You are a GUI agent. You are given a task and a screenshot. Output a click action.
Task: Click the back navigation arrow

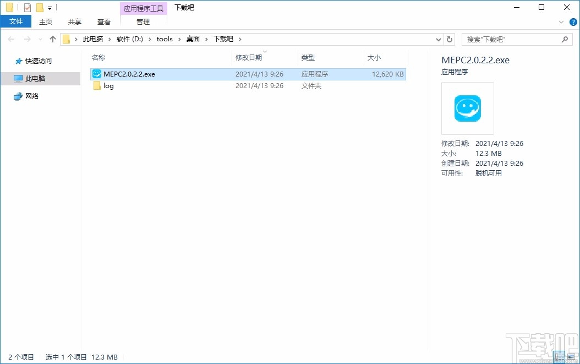(x=10, y=39)
